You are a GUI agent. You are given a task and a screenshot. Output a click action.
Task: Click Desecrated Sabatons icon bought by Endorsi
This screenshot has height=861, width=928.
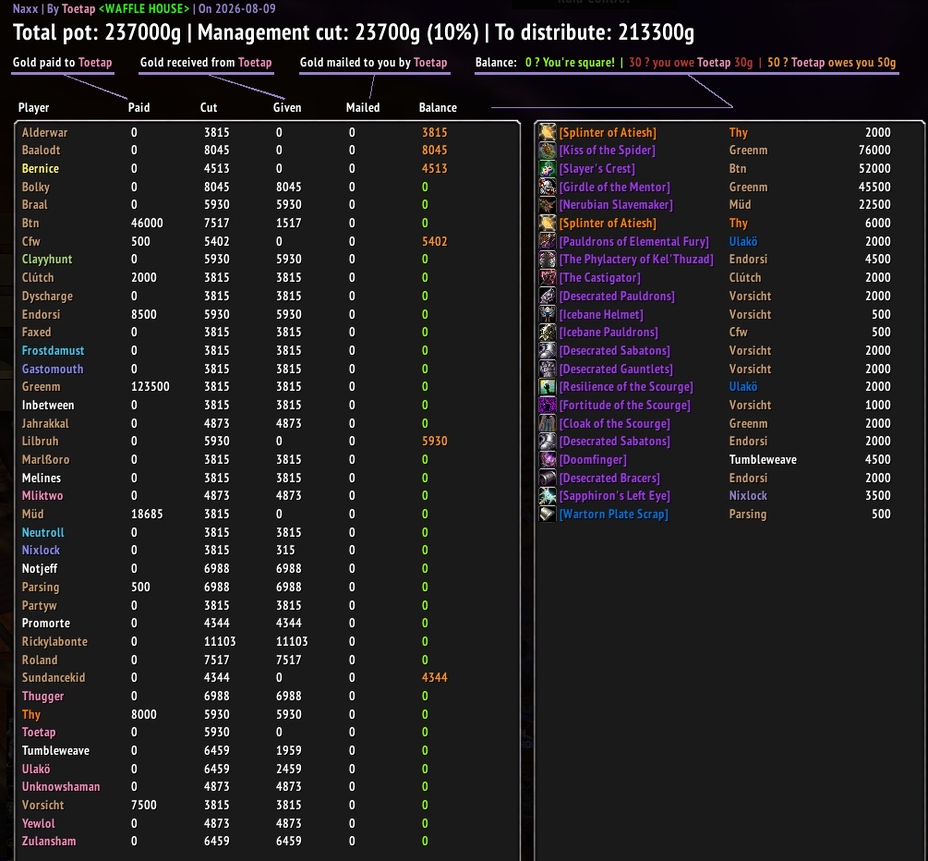pos(548,442)
